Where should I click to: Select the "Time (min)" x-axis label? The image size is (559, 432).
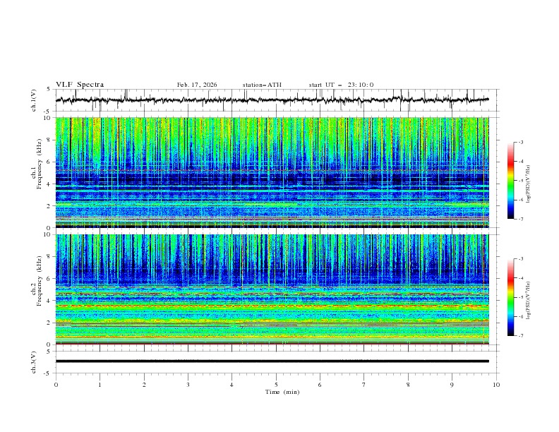[282, 392]
